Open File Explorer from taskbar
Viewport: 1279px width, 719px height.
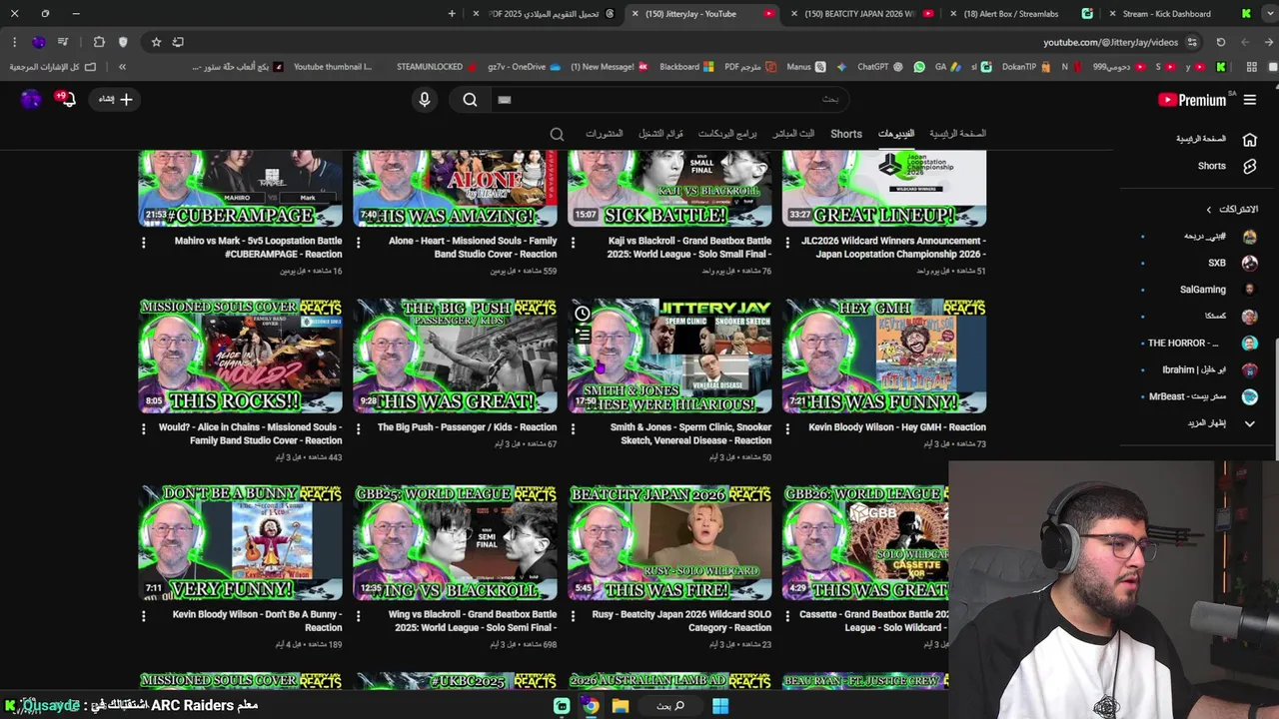[x=621, y=706]
